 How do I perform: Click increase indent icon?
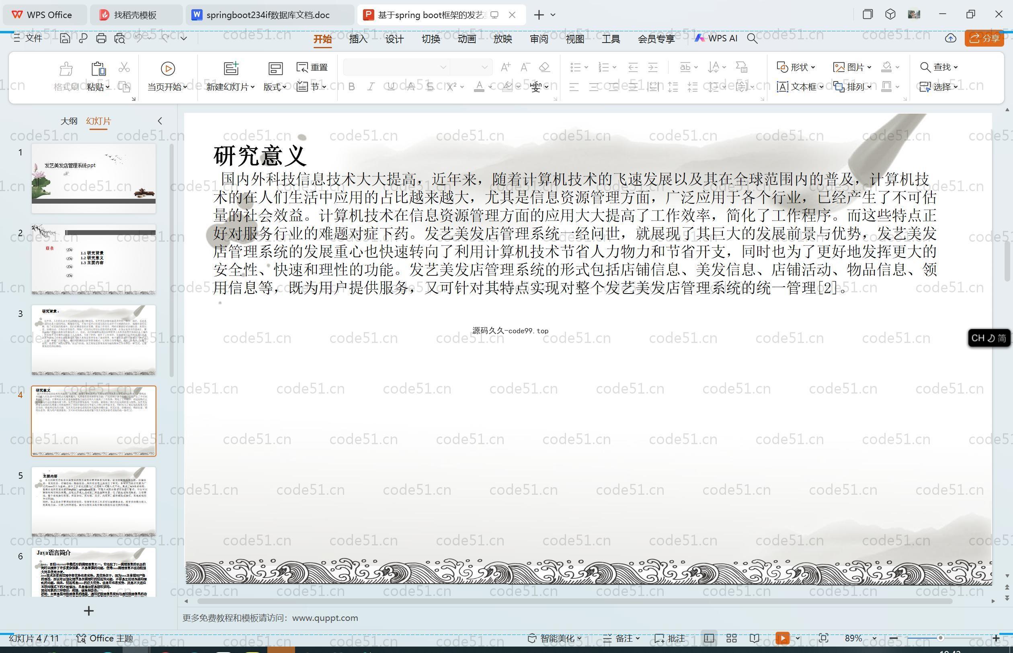(x=653, y=67)
